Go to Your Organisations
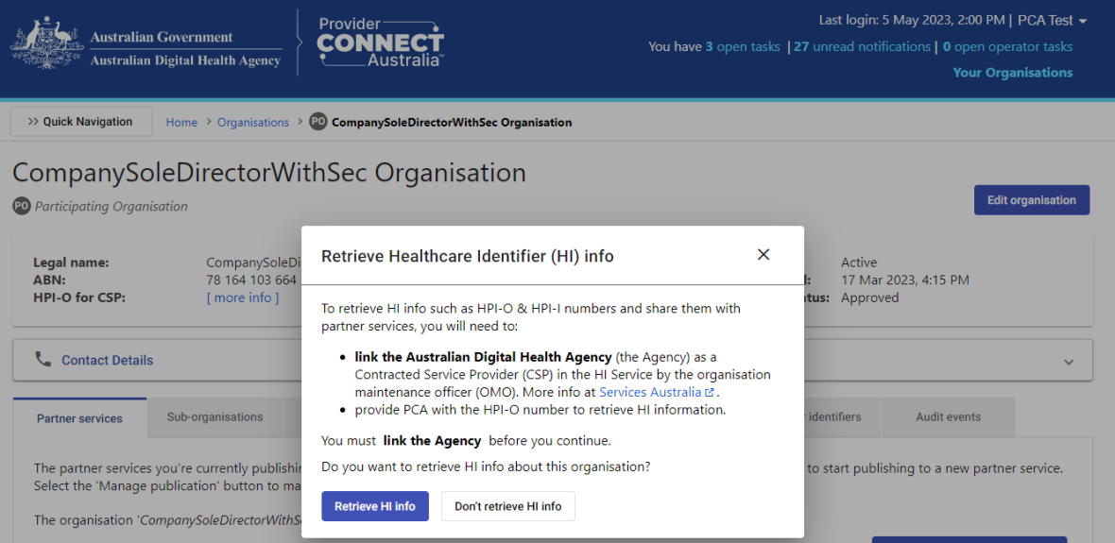 click(1013, 73)
